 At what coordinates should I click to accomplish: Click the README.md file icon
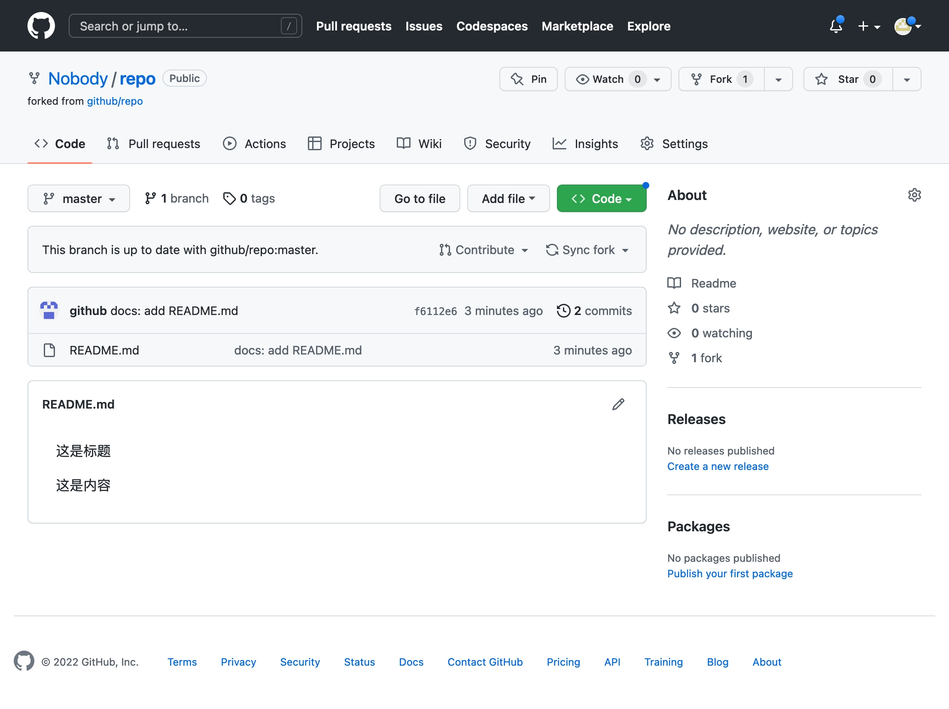click(x=49, y=350)
